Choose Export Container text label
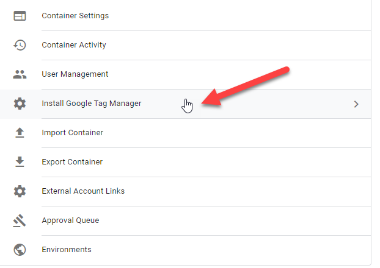Image resolution: width=380 pixels, height=268 pixels. [72, 162]
